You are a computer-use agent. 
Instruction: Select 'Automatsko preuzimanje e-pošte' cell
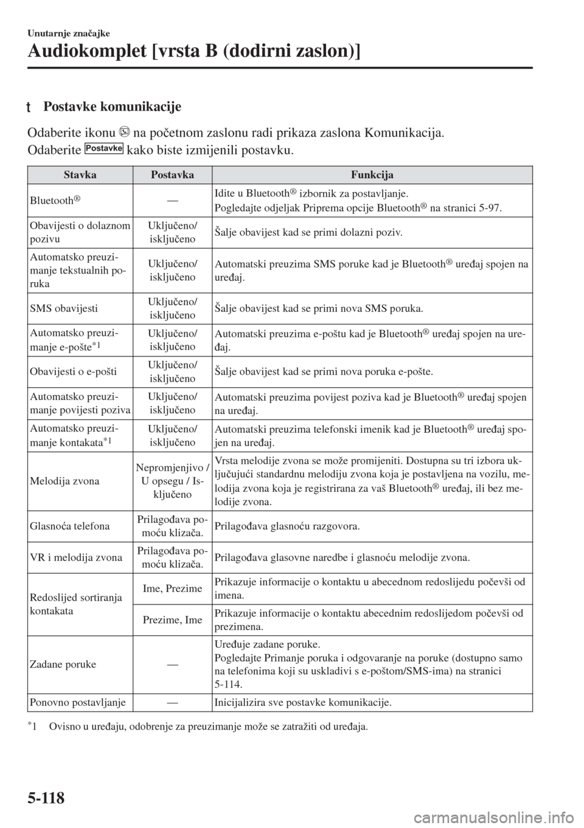click(80, 340)
